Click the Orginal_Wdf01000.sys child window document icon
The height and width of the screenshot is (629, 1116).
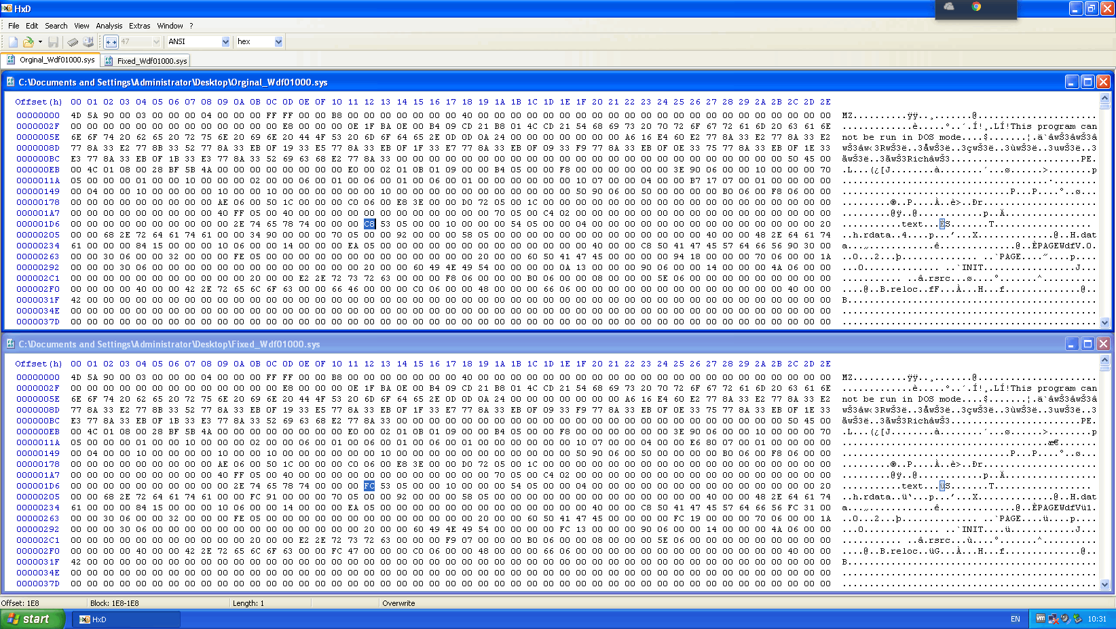click(x=10, y=81)
